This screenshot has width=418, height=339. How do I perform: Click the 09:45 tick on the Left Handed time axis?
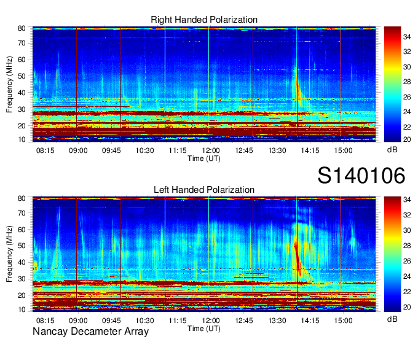pos(111,321)
